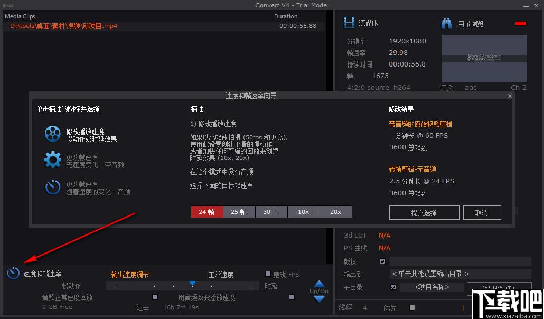Toggle 用音频改变播放速度 checkbox
The height and width of the screenshot is (319, 544).
click(x=292, y=297)
